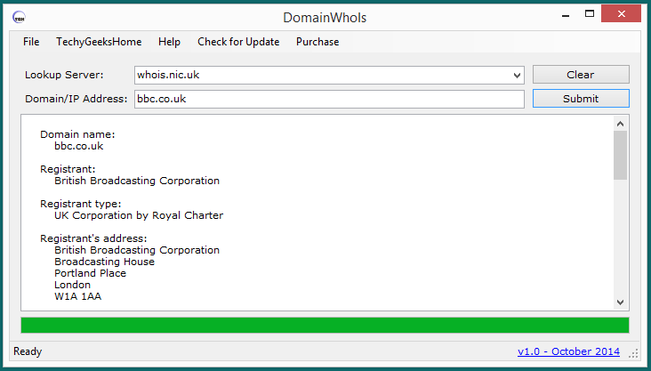The width and height of the screenshot is (651, 371).
Task: Select Check for Update menu item
Action: click(x=238, y=42)
